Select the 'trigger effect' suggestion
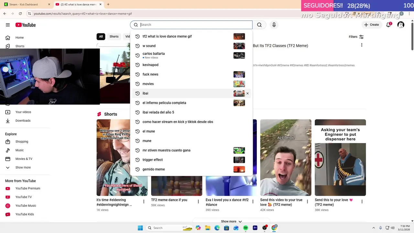414x233 pixels. click(x=191, y=160)
